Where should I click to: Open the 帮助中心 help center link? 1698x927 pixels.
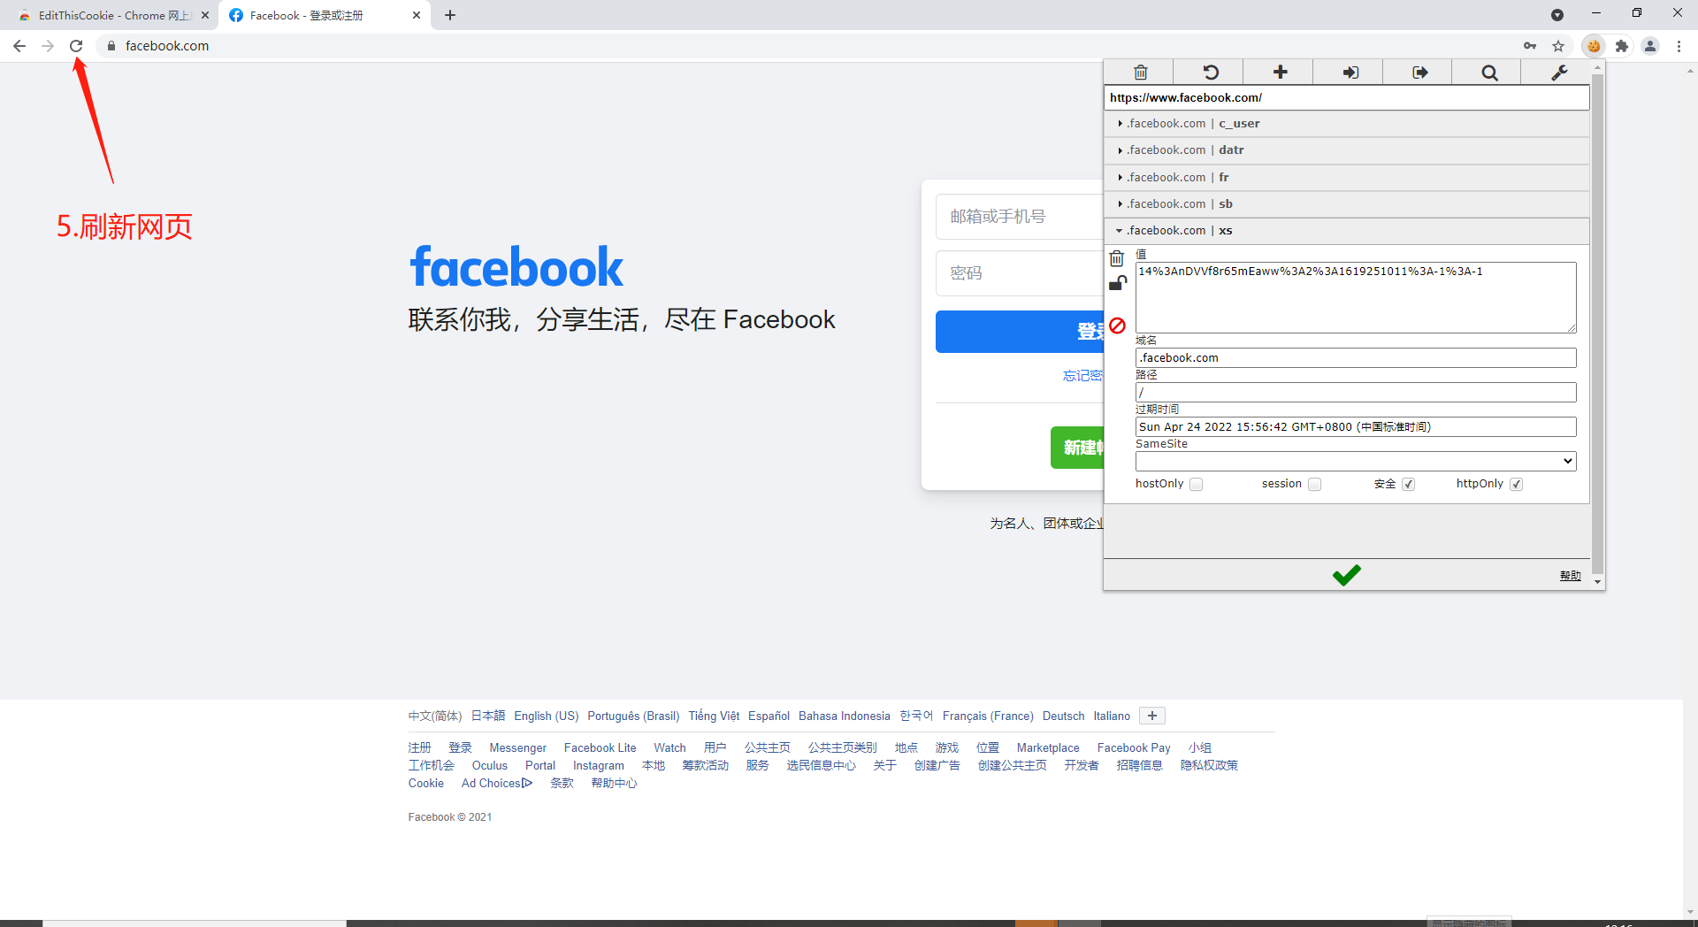tap(614, 783)
